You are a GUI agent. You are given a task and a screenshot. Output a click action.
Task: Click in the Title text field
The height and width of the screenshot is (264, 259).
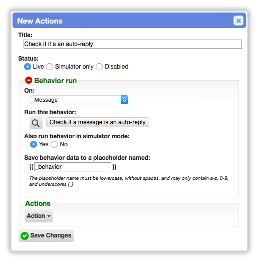tap(133, 44)
